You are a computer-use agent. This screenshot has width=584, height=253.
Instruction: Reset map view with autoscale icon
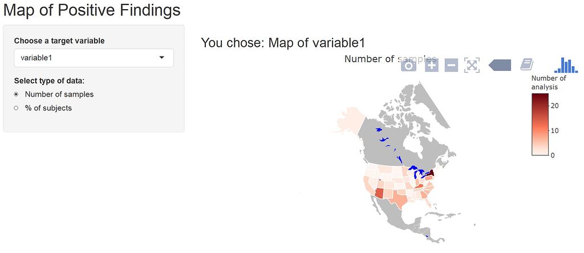tap(472, 65)
